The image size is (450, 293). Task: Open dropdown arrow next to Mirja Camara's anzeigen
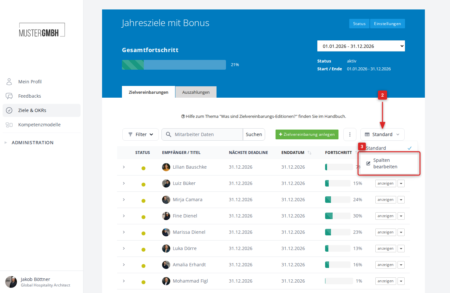(x=401, y=200)
